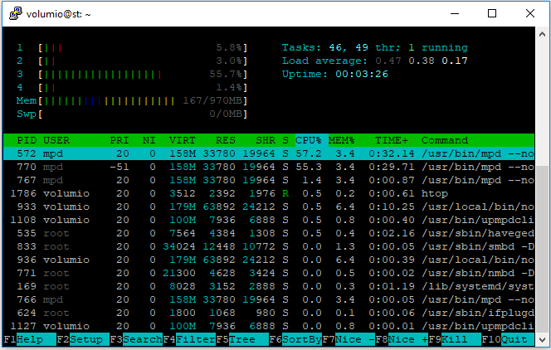
Task: Click F7 Nice minus to raise priority
Action: click(349, 339)
